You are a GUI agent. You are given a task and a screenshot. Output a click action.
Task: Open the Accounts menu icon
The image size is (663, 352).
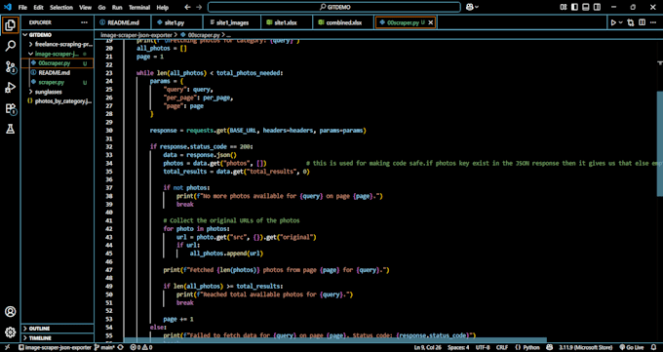(10, 312)
